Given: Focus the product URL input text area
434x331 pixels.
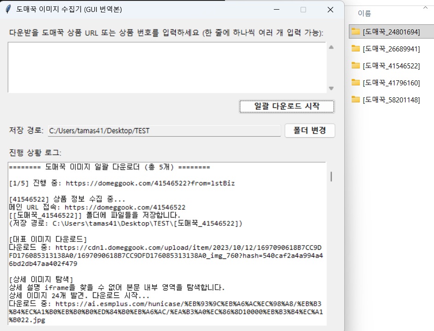Looking at the screenshot, I should tap(167, 67).
